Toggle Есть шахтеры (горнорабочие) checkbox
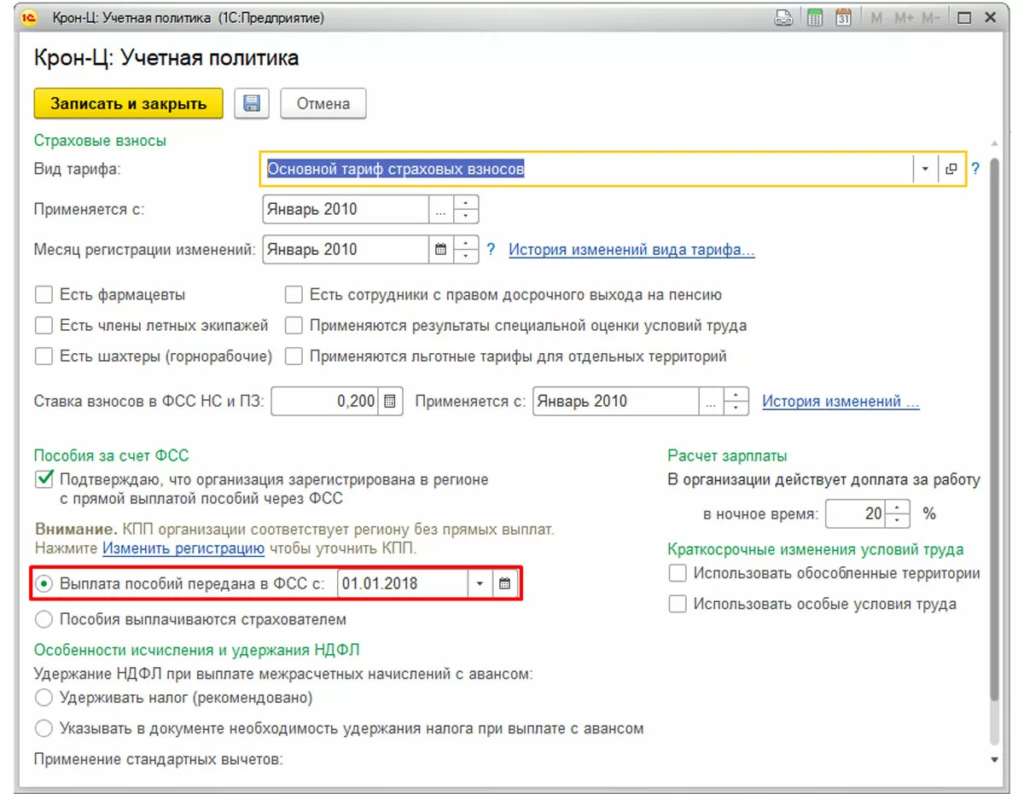Image resolution: width=1024 pixels, height=794 pixels. click(x=44, y=356)
